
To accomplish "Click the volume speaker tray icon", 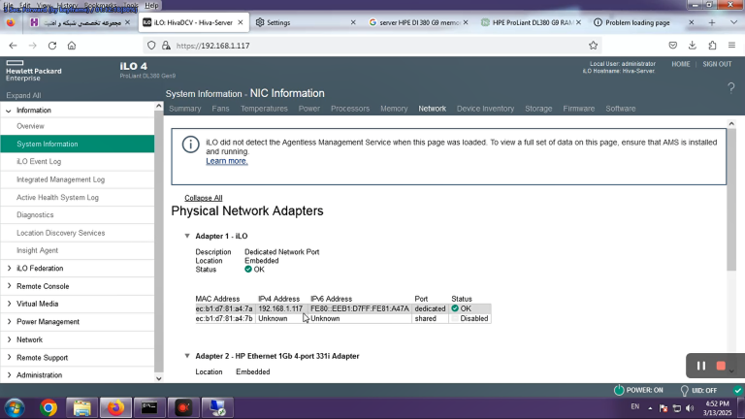I will pos(691,408).
